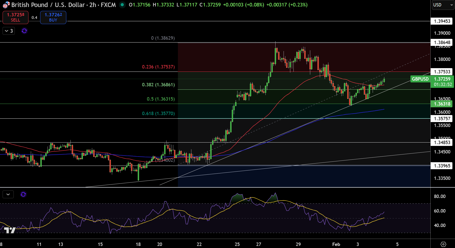The image size is (455, 248).
Task: Select the green 1.36318 price label
Action: [442, 104]
